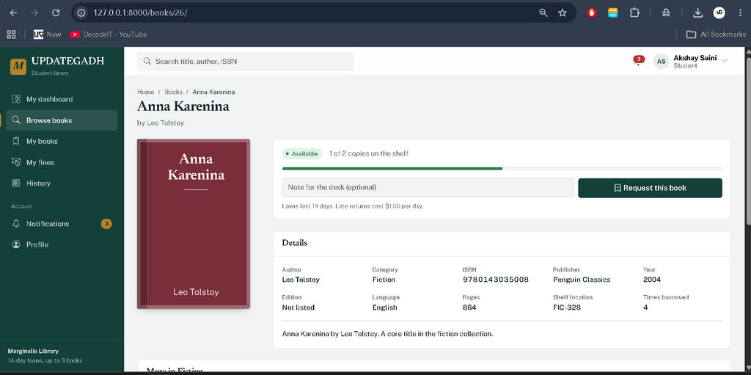Click the Details section heading
Image resolution: width=751 pixels, height=375 pixels.
pos(295,243)
